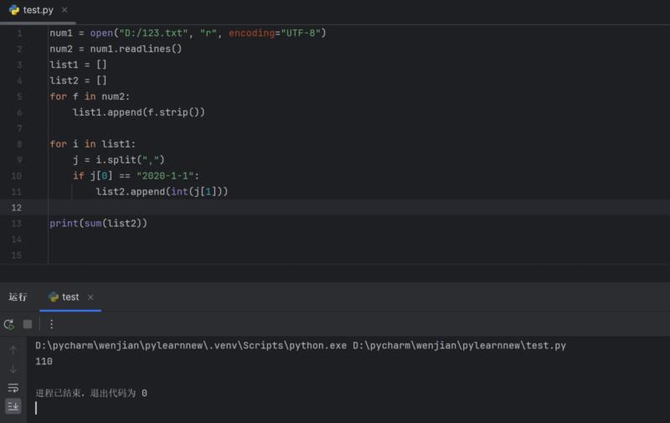The height and width of the screenshot is (423, 670).
Task: Click "list2 = []" on line 4
Action: coord(78,80)
